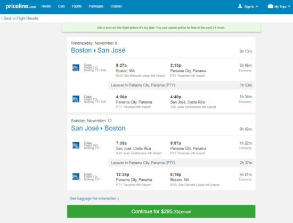This screenshot has height=223, width=293.
Task: Select the 4:40p San José arrival time
Action: pos(176,97)
